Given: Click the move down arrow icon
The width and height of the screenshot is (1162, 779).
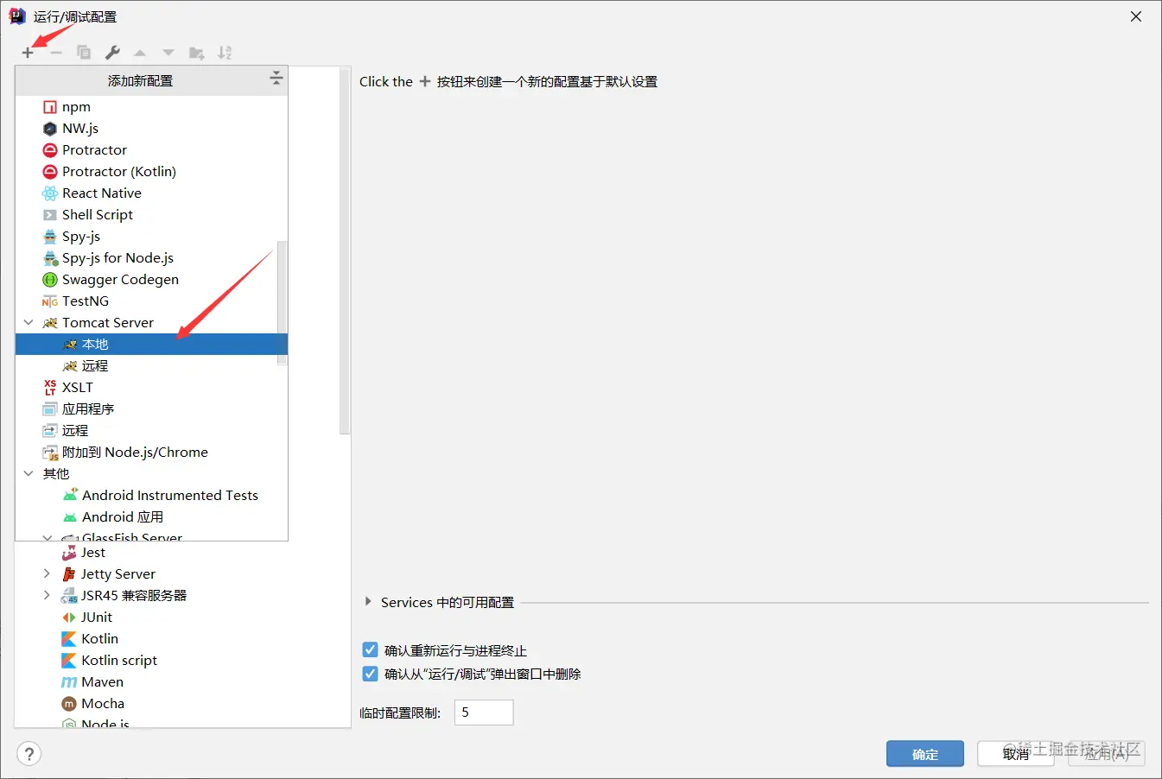Looking at the screenshot, I should click(168, 53).
